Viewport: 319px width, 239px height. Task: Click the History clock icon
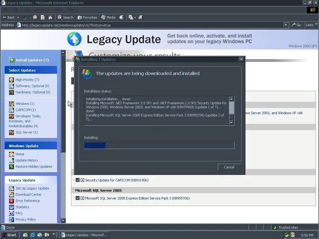(122, 17)
